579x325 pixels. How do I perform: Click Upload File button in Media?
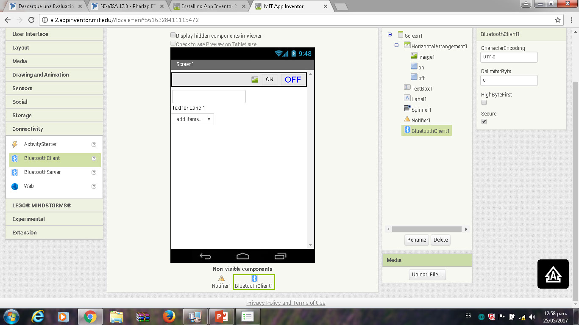(427, 275)
